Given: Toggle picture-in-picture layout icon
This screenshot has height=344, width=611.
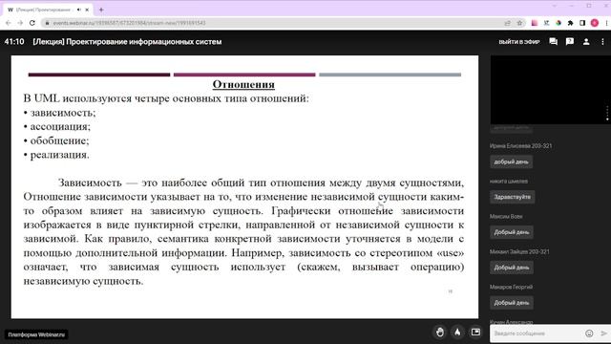Looking at the screenshot, I should [x=475, y=332].
